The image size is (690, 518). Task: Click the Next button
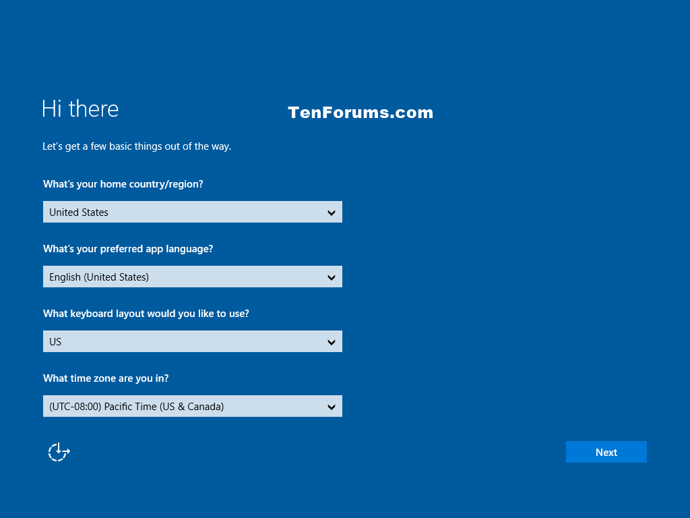click(606, 452)
